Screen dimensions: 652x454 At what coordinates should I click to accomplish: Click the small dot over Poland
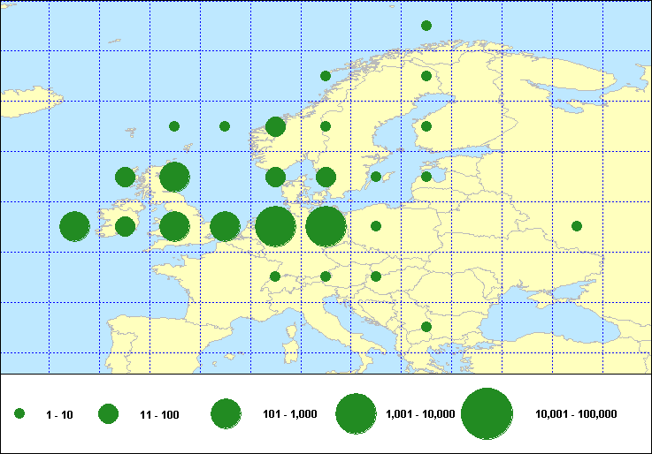[x=376, y=226]
